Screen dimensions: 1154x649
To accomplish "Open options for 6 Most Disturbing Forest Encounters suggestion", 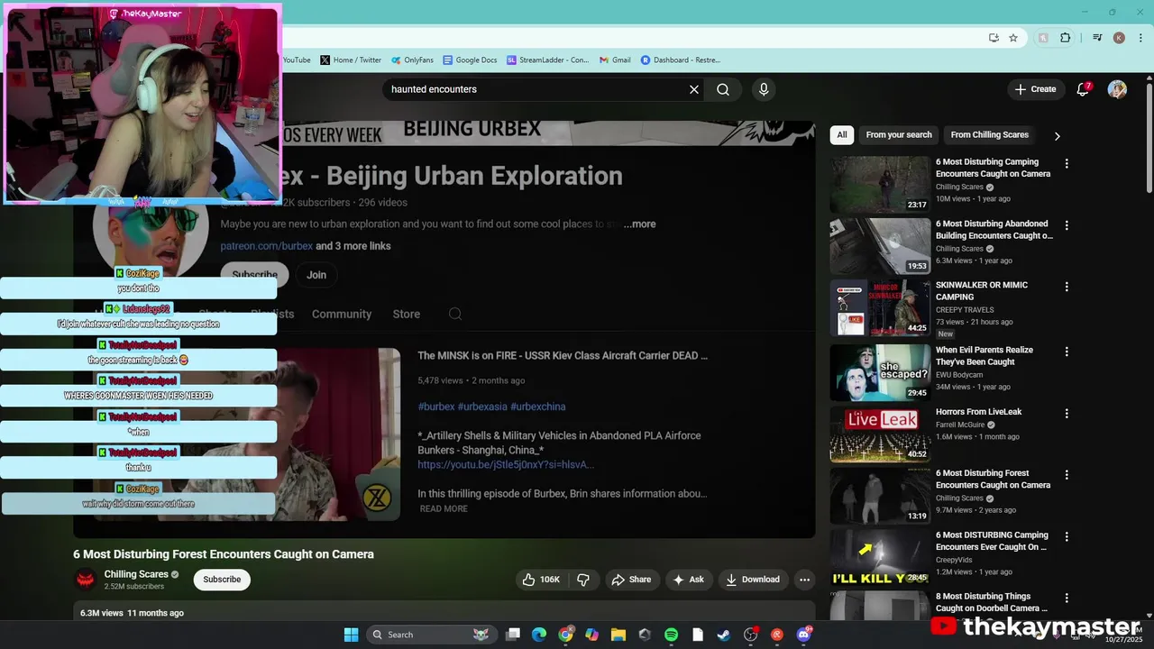I will [1067, 474].
